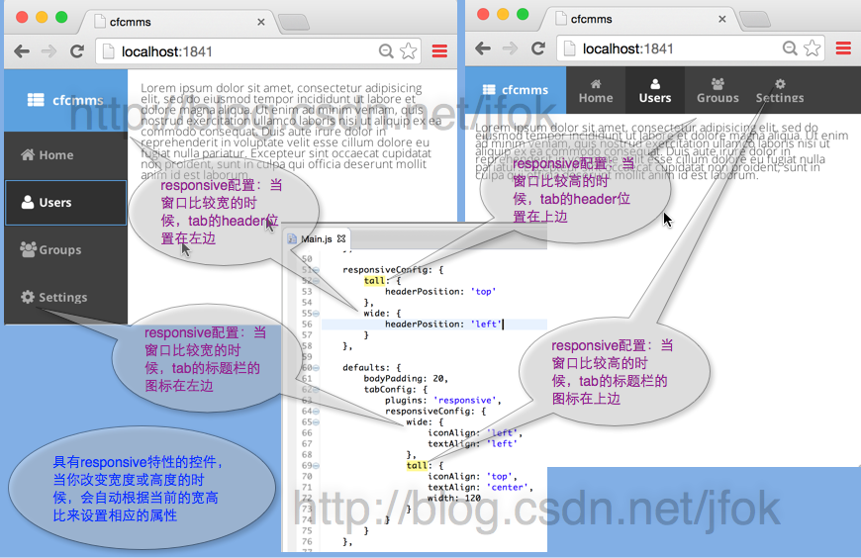861x558 pixels.
Task: Select cfcmms browser tab in right window
Action: (637, 19)
